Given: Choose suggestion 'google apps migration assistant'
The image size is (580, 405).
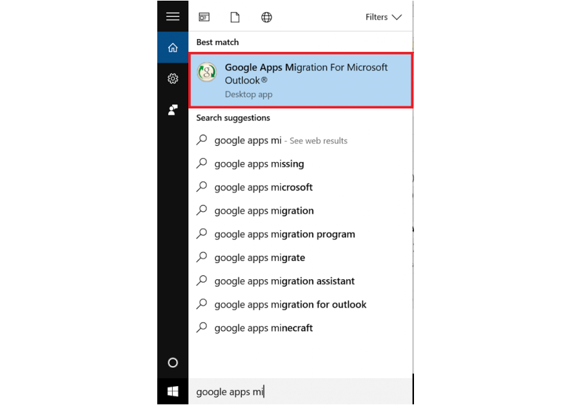Looking at the screenshot, I should [300, 281].
